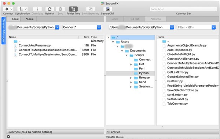The width and height of the screenshot is (220, 139).
Task: Click the Documents folder icon in tree
Action: [127, 51]
